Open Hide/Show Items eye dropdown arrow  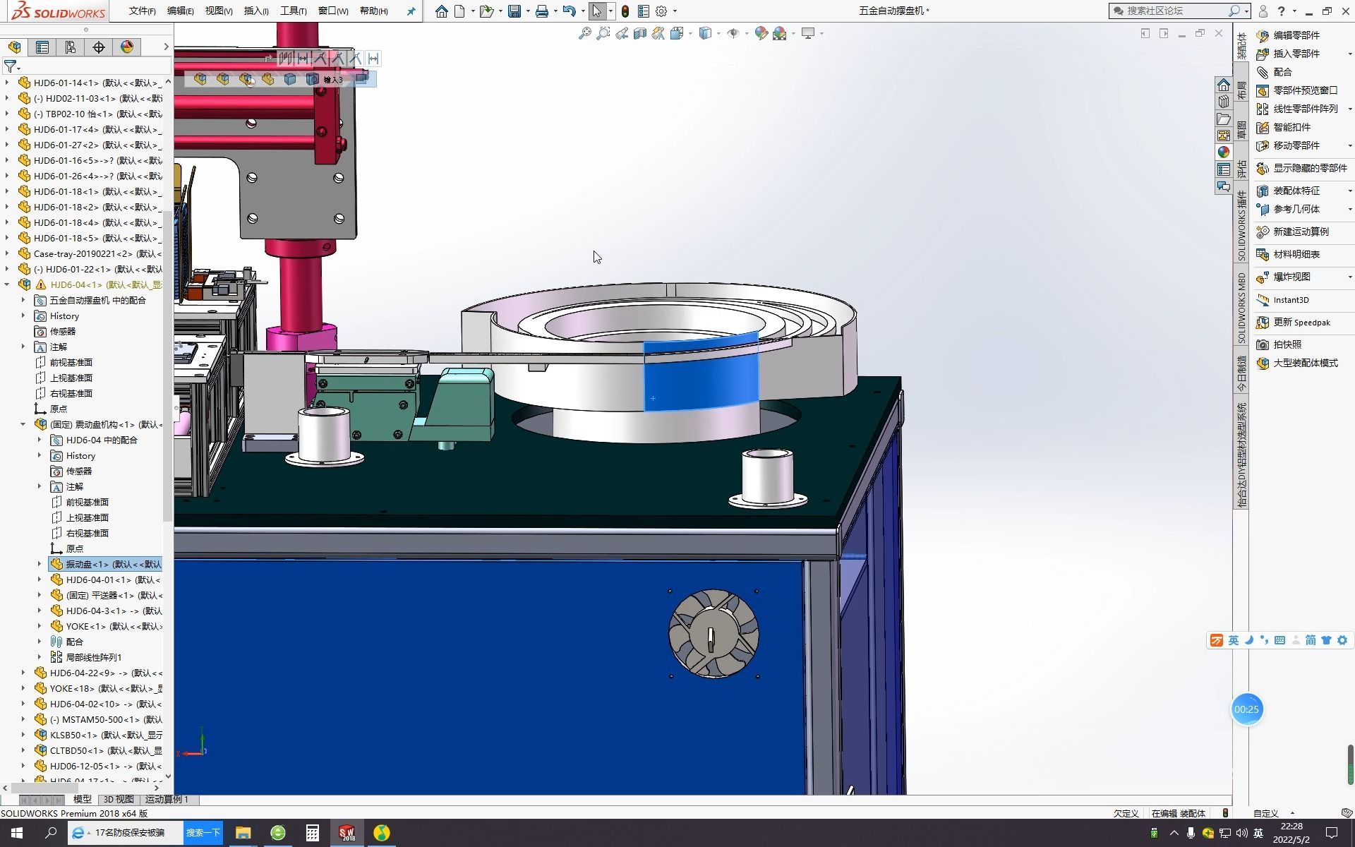tap(745, 33)
